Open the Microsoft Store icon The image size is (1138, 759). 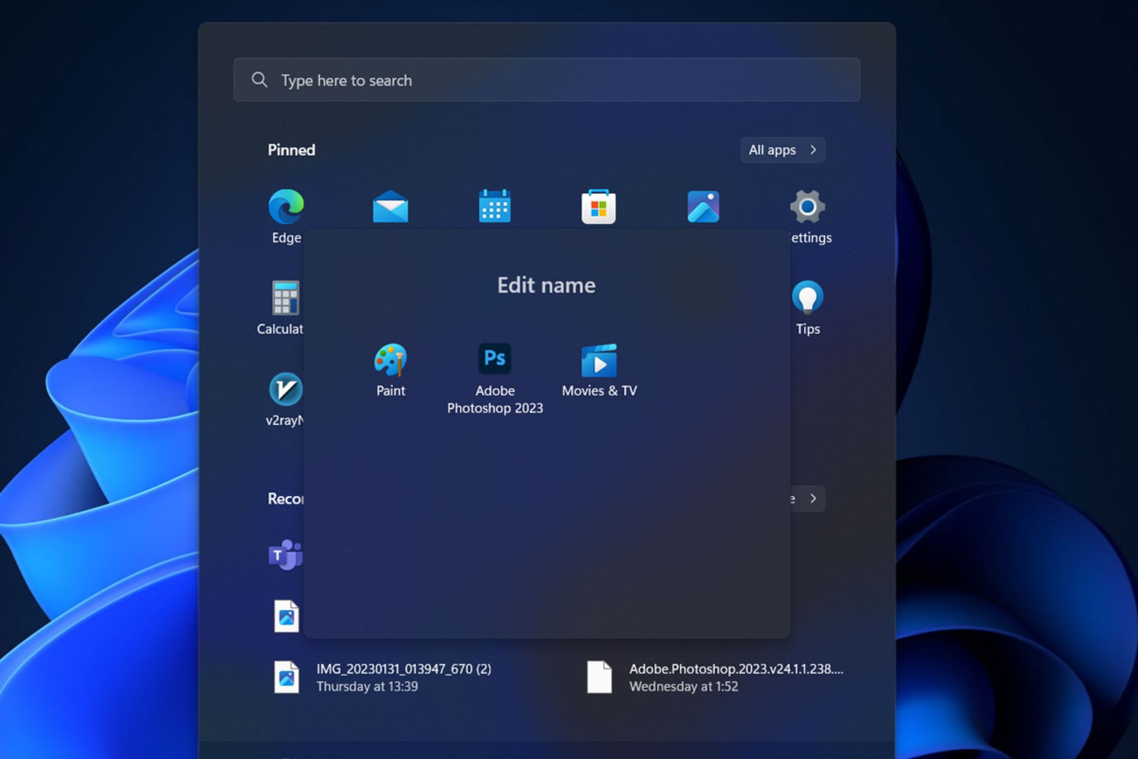tap(599, 206)
